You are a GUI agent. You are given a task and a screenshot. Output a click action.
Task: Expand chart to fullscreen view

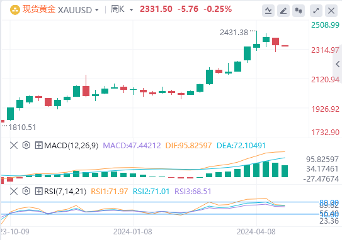316,11
